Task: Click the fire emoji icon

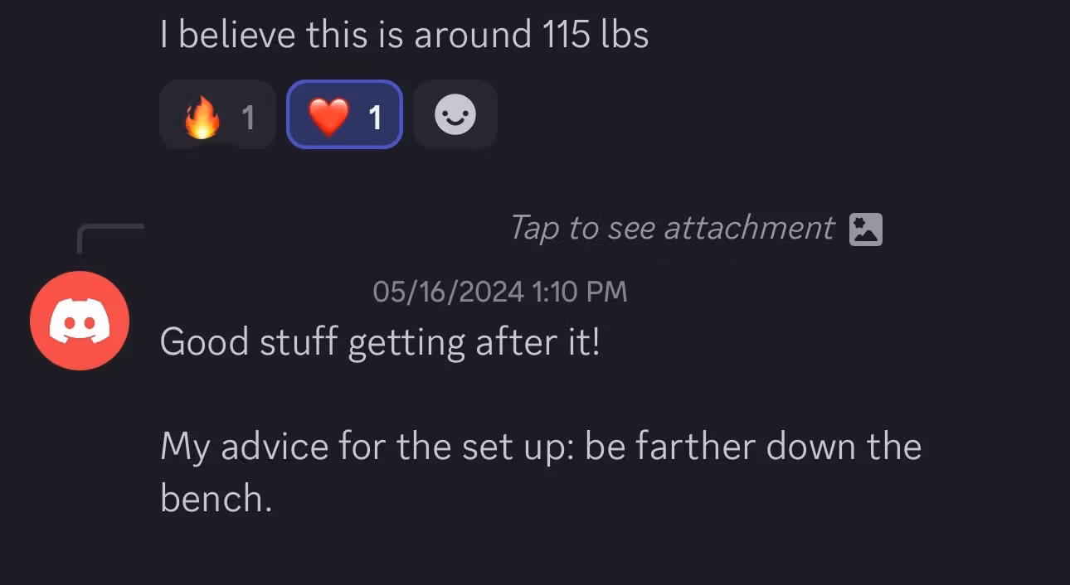Action: click(x=202, y=117)
